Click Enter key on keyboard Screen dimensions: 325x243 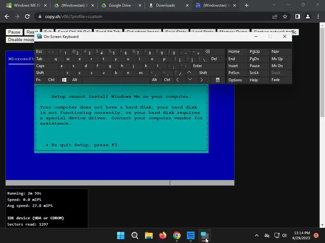click(x=208, y=66)
